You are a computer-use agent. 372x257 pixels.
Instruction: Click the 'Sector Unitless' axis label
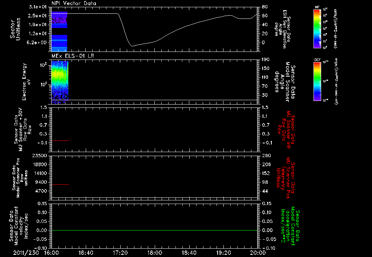[15, 29]
